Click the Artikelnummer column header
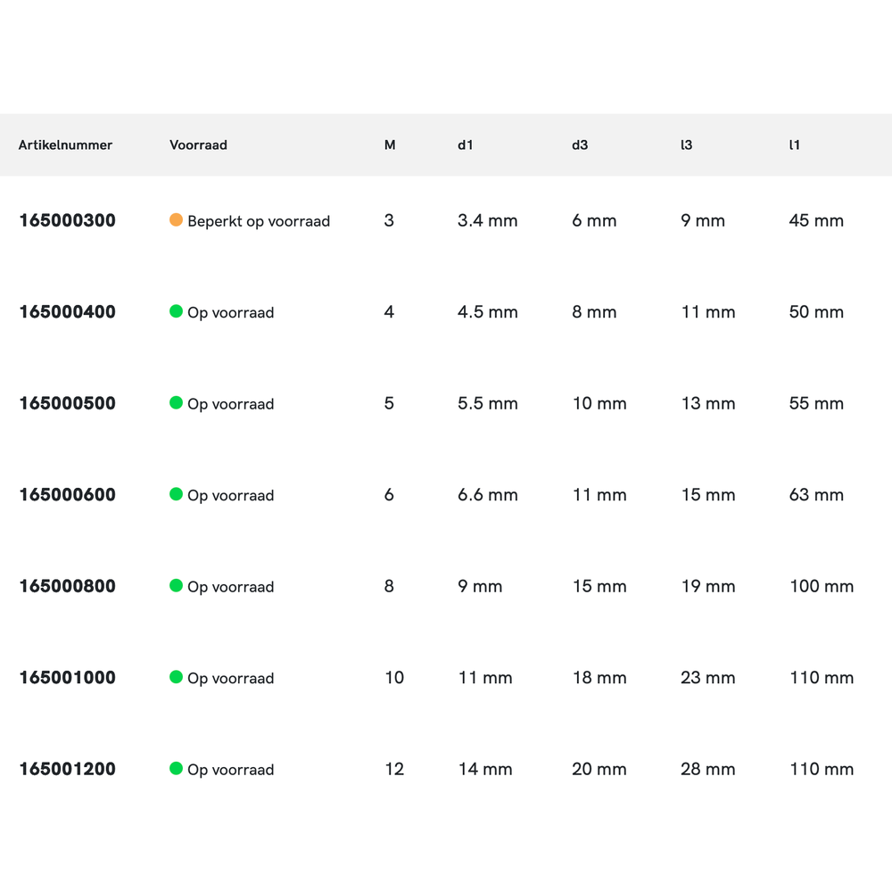892x892 pixels. (65, 145)
